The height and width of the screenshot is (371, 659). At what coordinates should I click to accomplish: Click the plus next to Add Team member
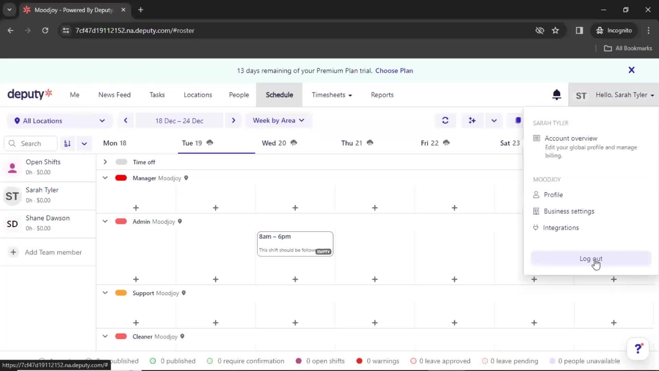pyautogui.click(x=13, y=252)
